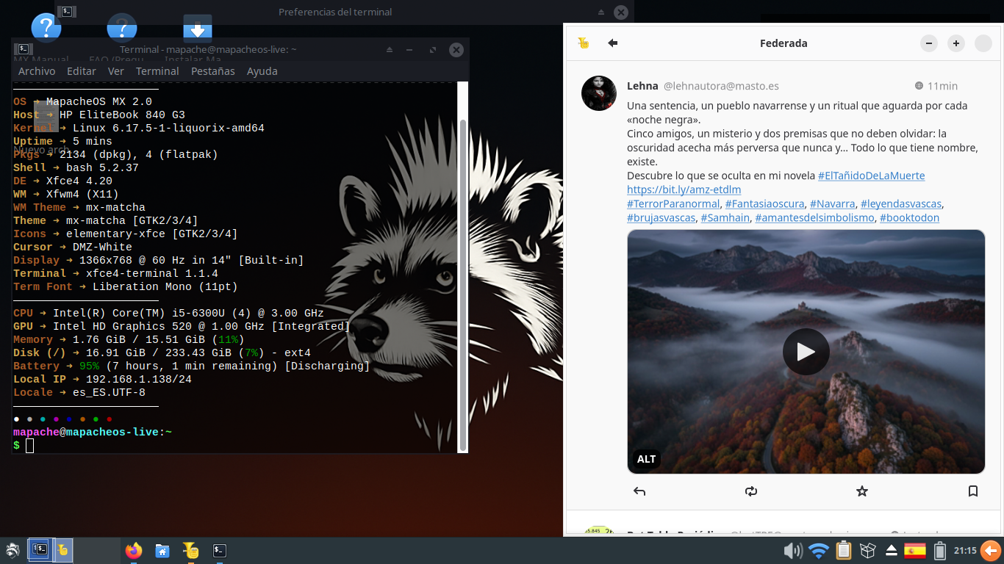Open the terminal window menu icon
1004x564 pixels.
[x=24, y=49]
